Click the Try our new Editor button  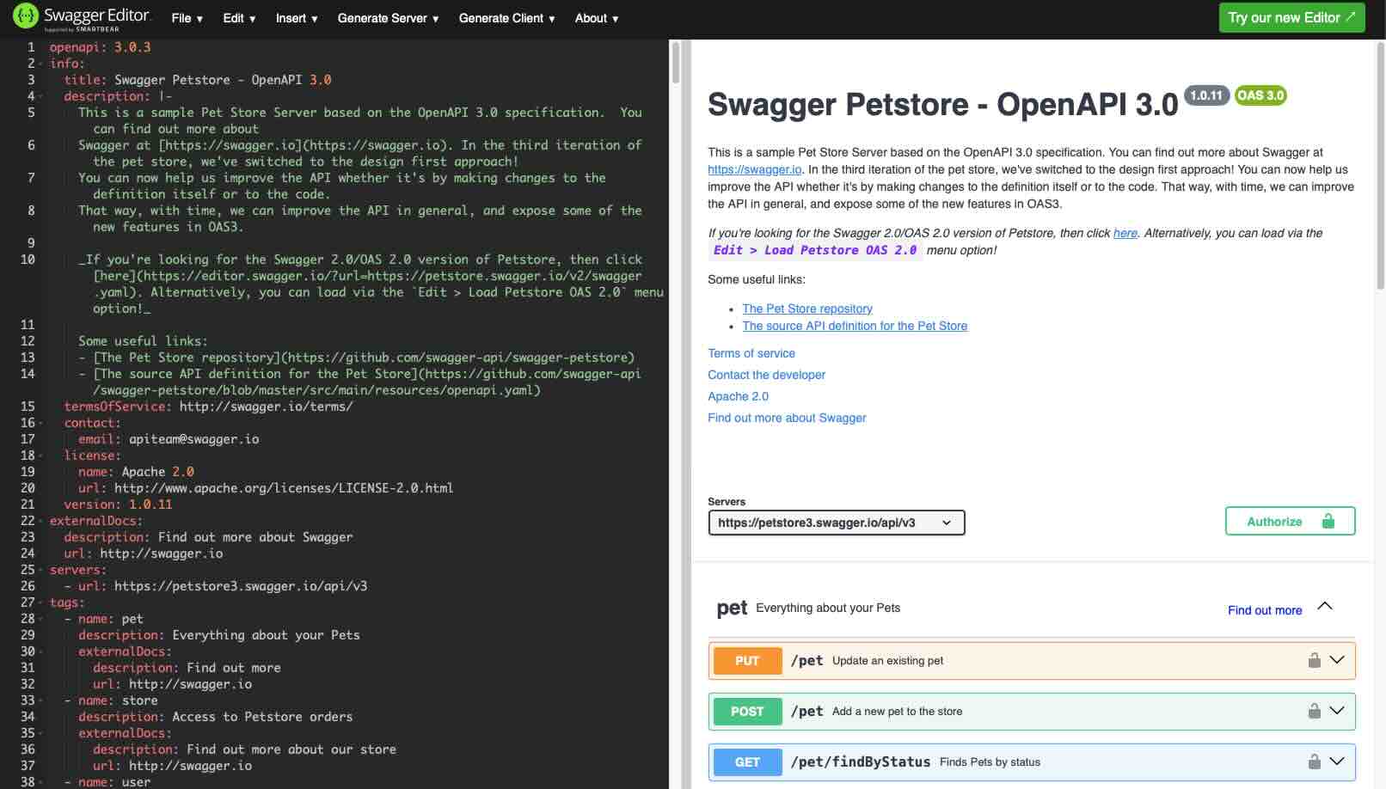click(x=1291, y=17)
